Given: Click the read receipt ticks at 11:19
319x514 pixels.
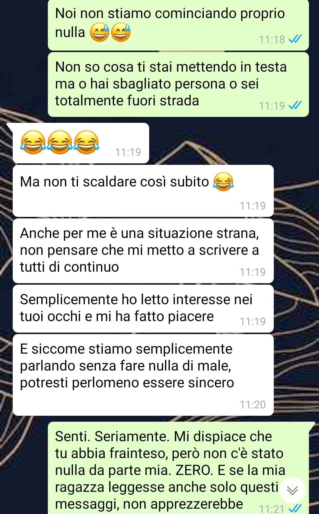Looking at the screenshot, I should coord(295,105).
